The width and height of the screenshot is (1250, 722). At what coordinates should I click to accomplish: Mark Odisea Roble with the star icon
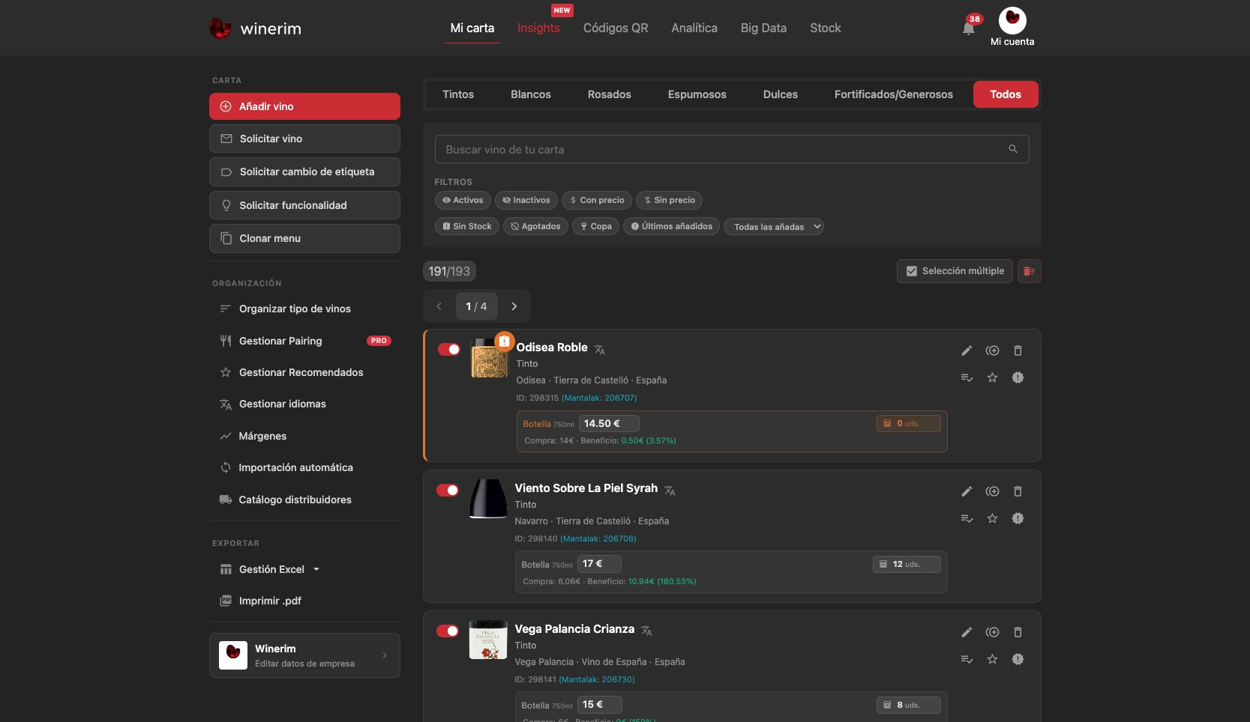(992, 377)
